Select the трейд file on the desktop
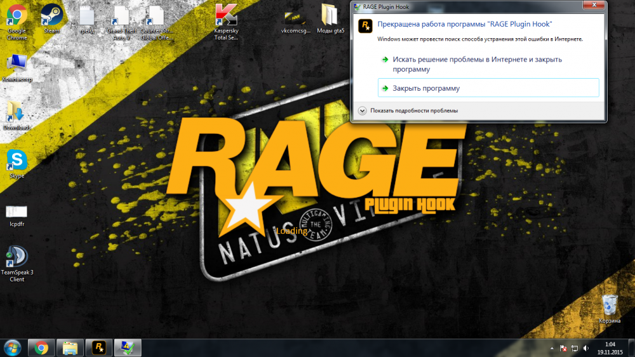Viewport: 635px width, 357px height. [86, 20]
